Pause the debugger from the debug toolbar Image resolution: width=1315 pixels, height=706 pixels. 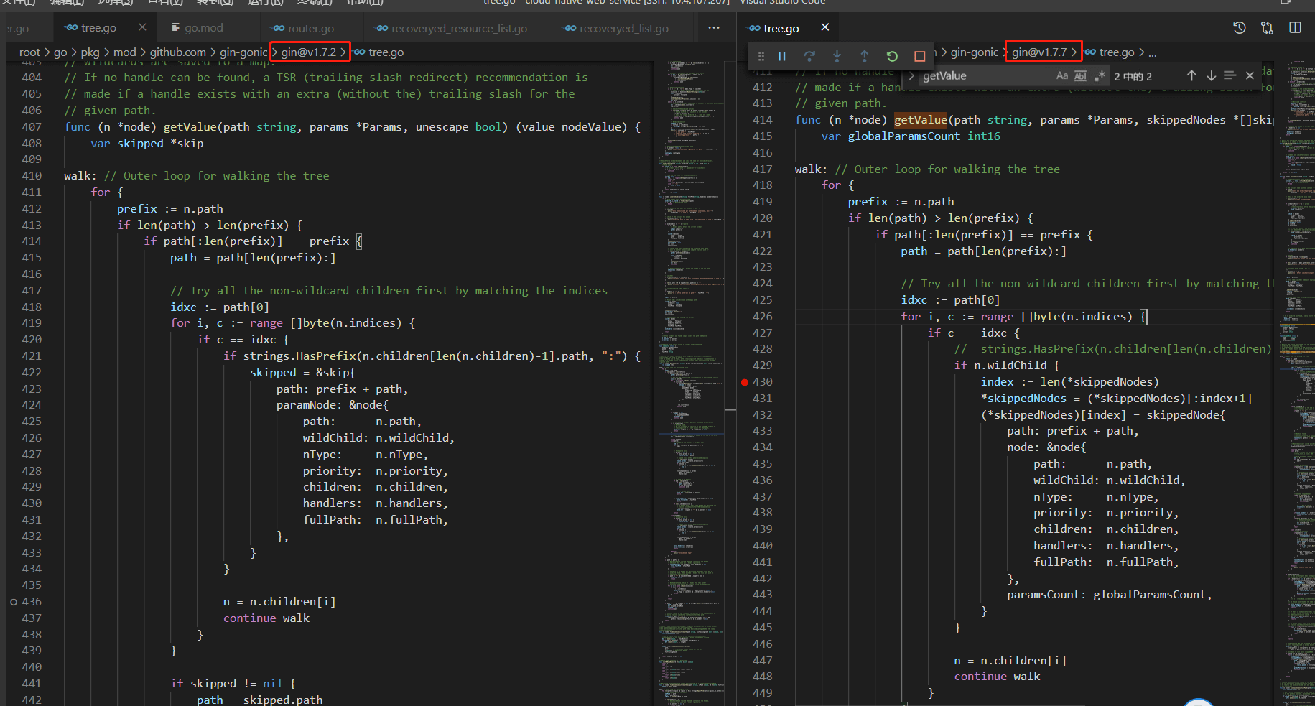tap(782, 56)
